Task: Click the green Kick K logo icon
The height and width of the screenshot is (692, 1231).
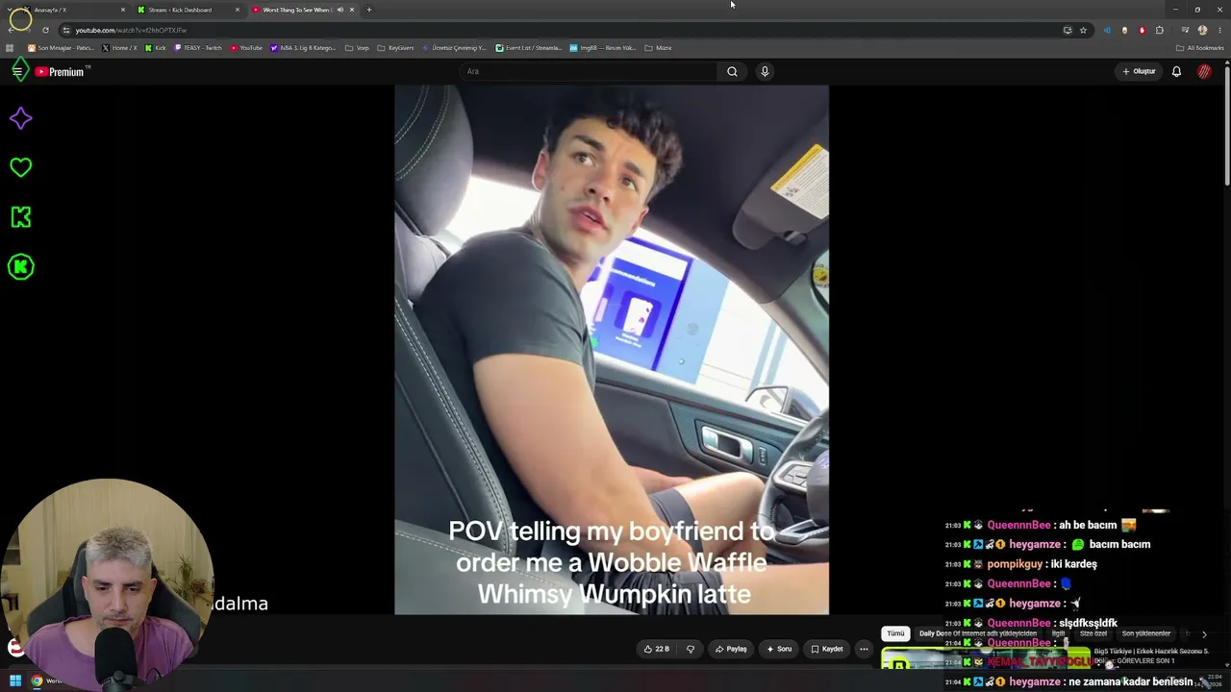Action: 20,217
